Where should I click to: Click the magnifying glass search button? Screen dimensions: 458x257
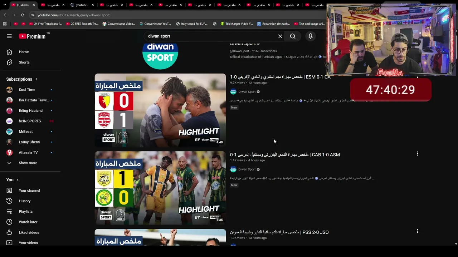coord(293,36)
